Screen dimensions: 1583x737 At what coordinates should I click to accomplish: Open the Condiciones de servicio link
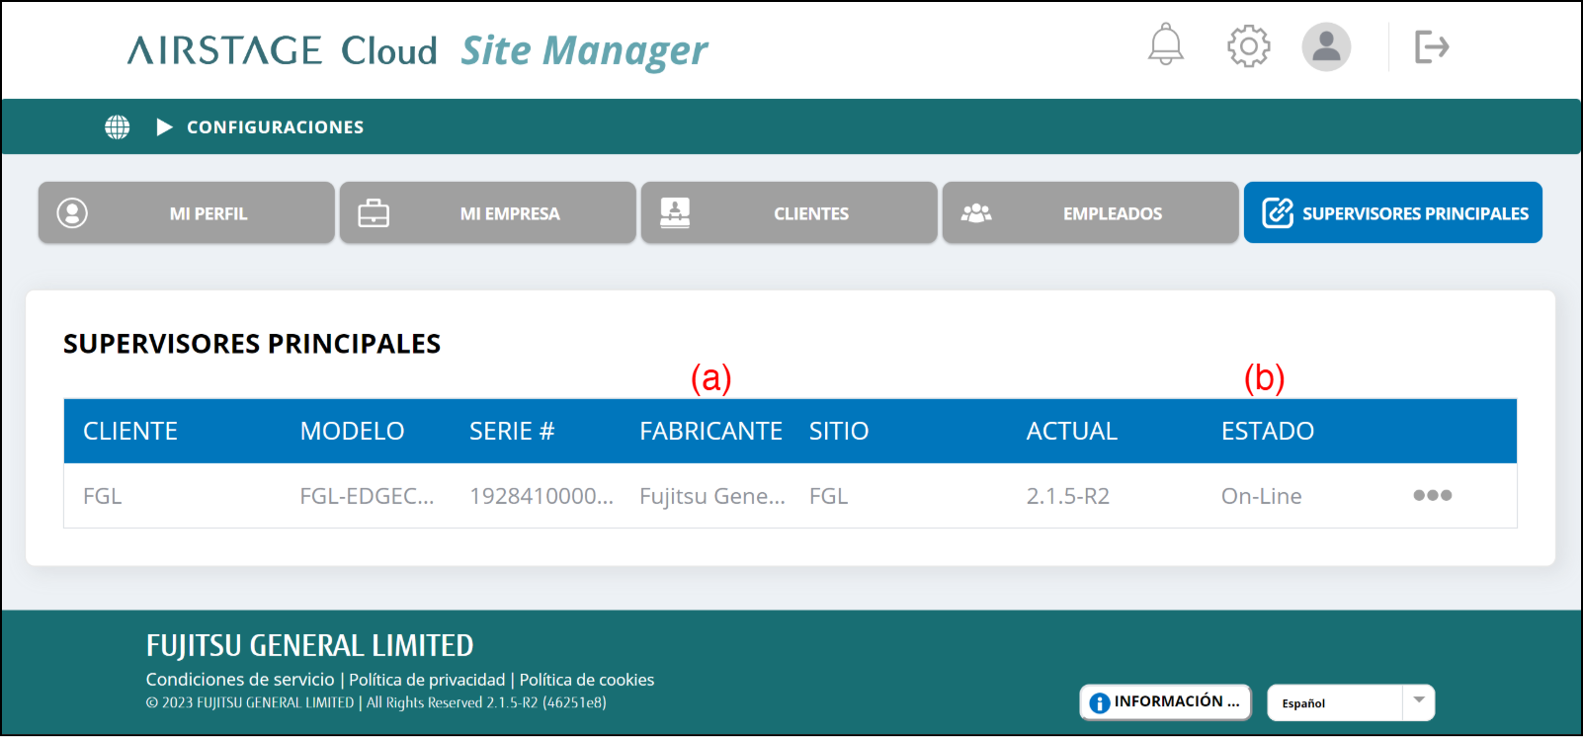(x=240, y=680)
